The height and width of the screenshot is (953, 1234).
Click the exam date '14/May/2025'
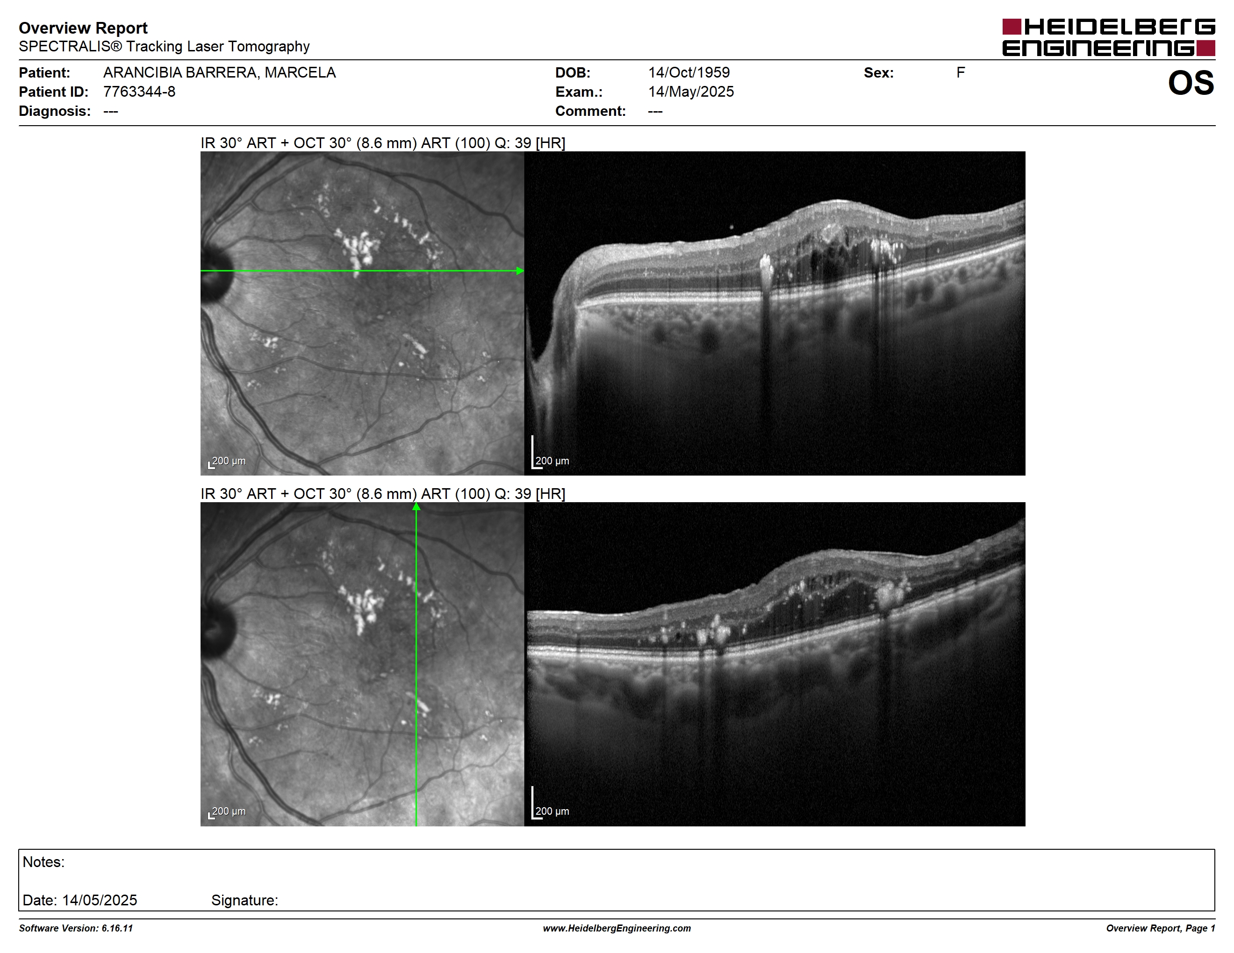(691, 92)
